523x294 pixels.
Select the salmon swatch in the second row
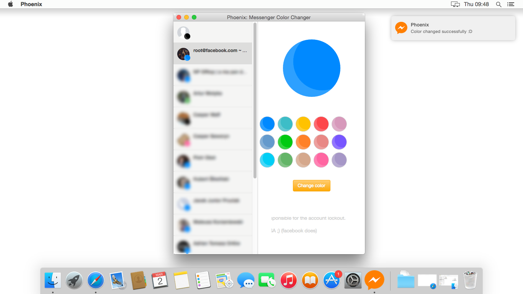(321, 142)
